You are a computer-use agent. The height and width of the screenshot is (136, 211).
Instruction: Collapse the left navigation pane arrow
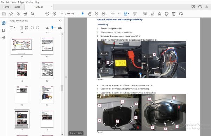coord(66,77)
